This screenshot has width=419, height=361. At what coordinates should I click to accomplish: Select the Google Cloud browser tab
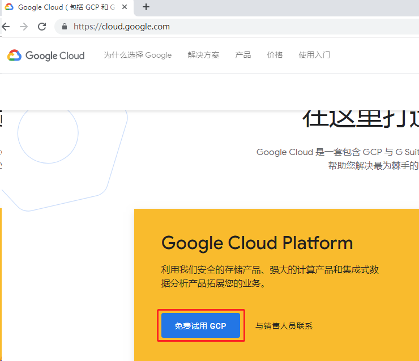67,7
